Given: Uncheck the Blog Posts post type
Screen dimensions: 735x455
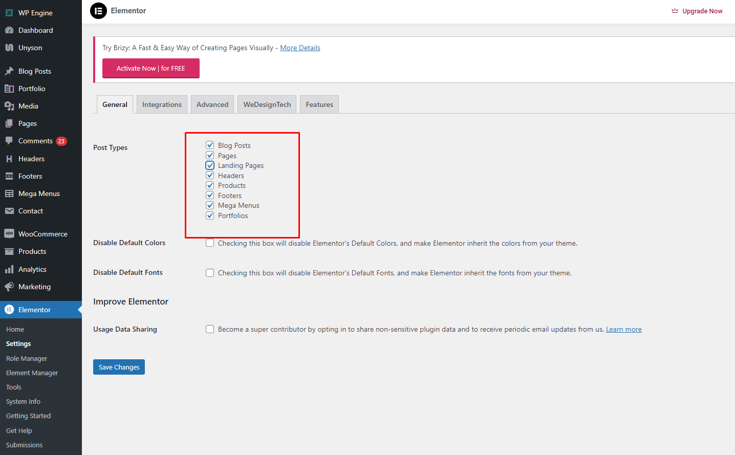Looking at the screenshot, I should tap(210, 145).
